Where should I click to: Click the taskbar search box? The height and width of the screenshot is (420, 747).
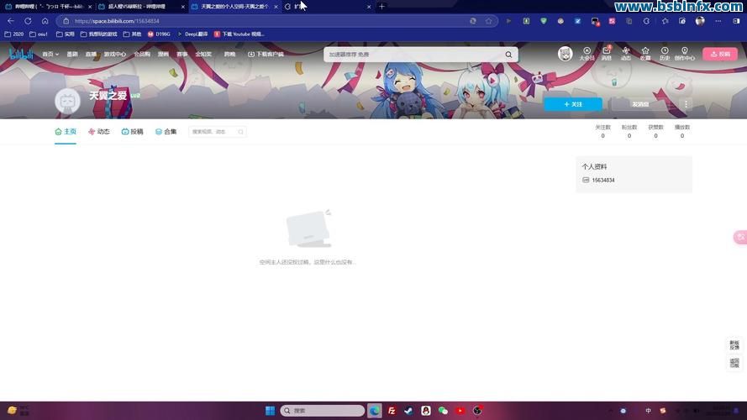coord(323,411)
